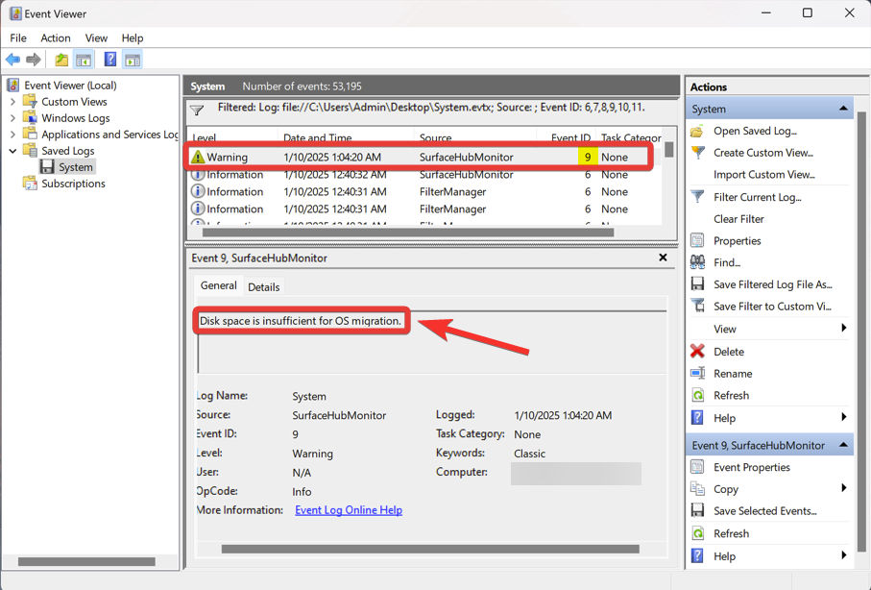Open the Event Log Online Help link
This screenshot has height=590, width=871.
(349, 510)
